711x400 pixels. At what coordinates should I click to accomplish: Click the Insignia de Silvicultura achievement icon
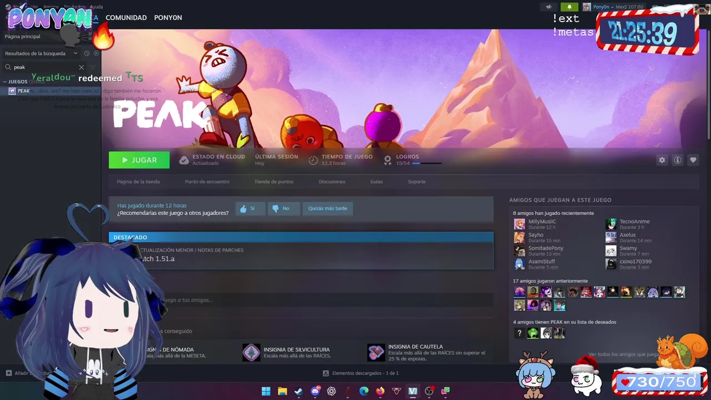coord(251,352)
